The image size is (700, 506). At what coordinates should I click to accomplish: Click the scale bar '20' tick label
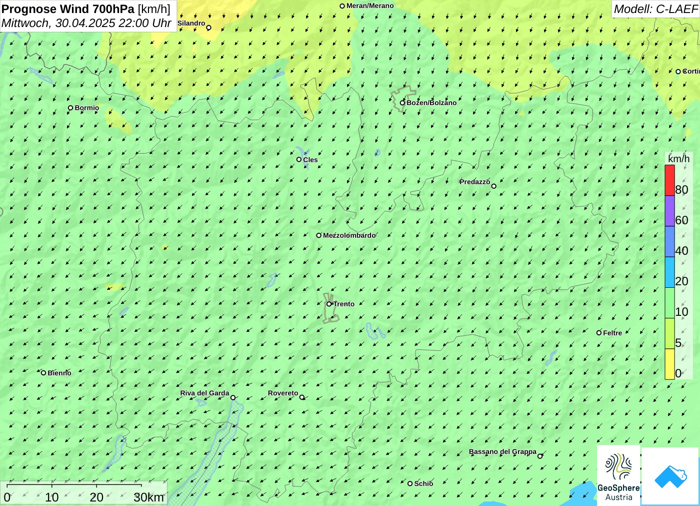(96, 497)
